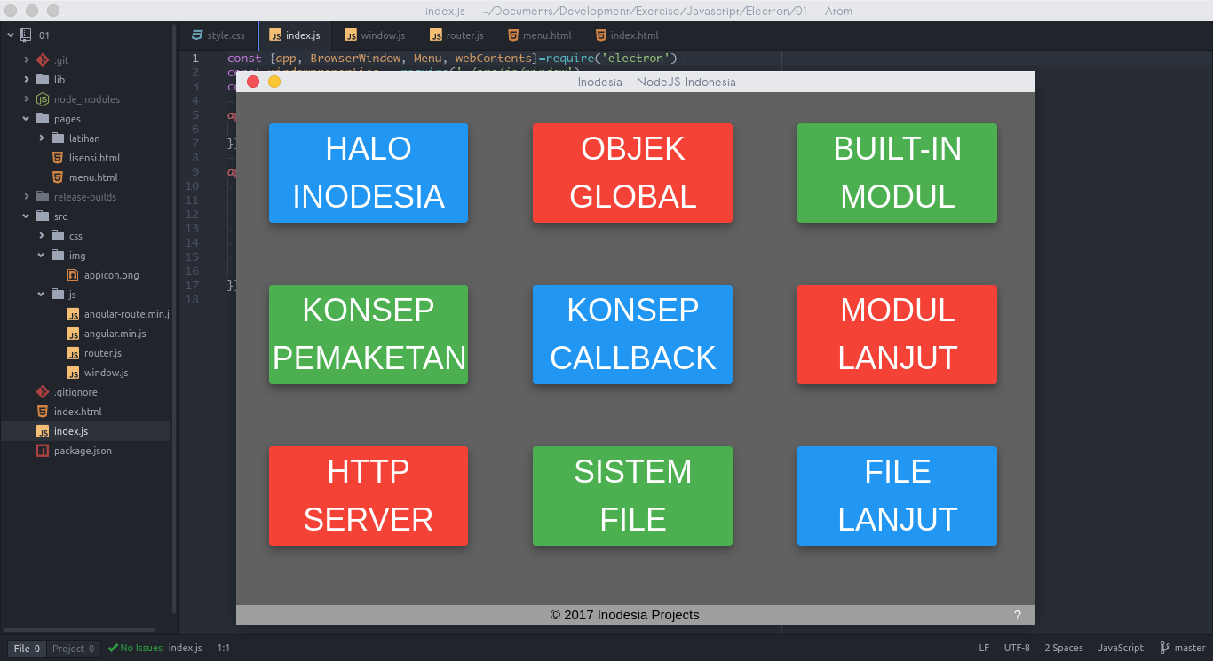Viewport: 1213px width, 661px height.
Task: Switch to the router.js tab
Action: [x=456, y=35]
